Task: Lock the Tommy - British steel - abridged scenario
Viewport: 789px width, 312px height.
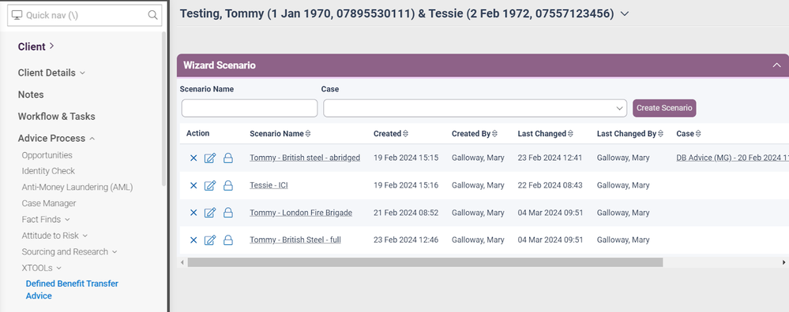Action: 228,158
